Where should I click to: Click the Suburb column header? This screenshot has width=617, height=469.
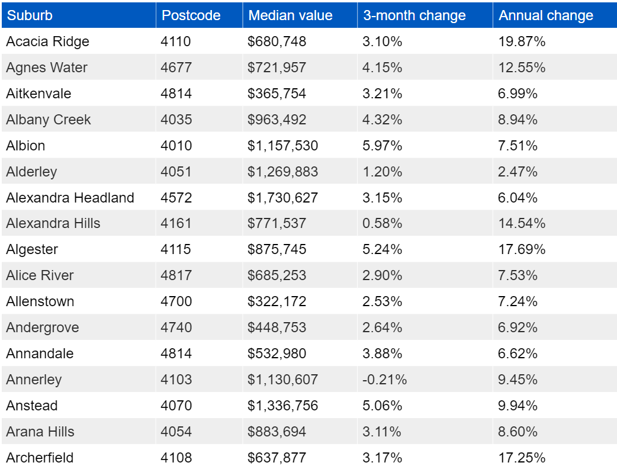(30, 15)
